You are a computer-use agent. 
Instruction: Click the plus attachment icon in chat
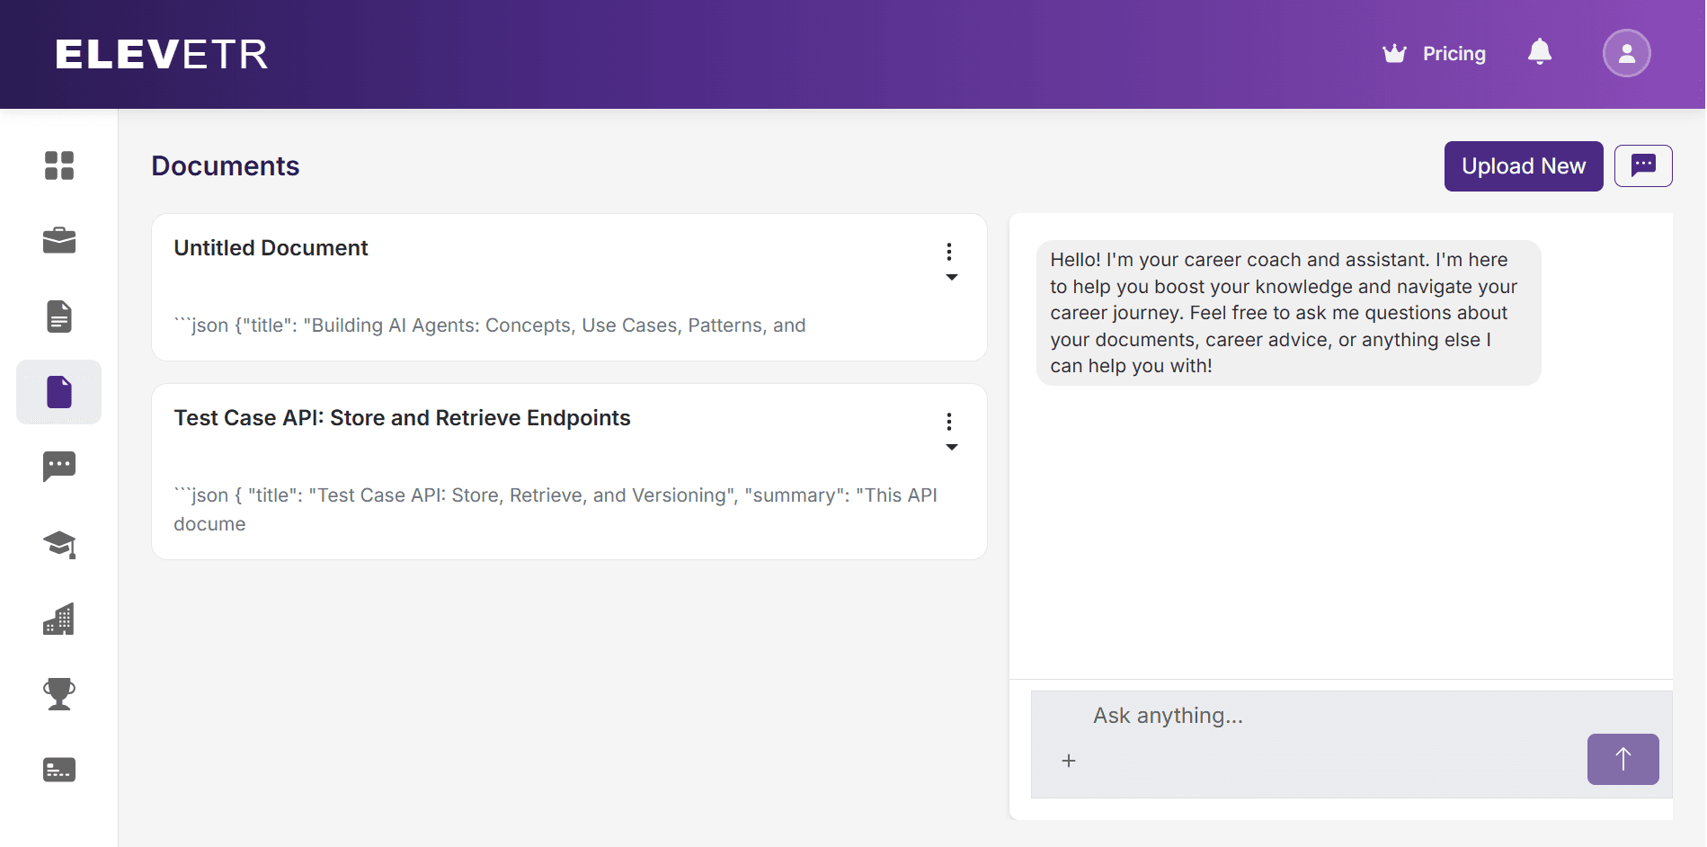coord(1069,761)
